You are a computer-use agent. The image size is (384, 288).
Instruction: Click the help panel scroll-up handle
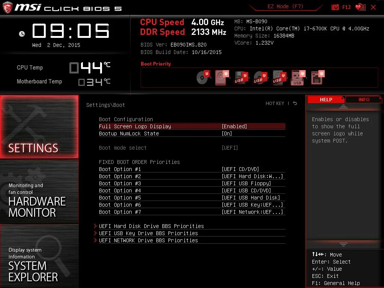click(343, 107)
